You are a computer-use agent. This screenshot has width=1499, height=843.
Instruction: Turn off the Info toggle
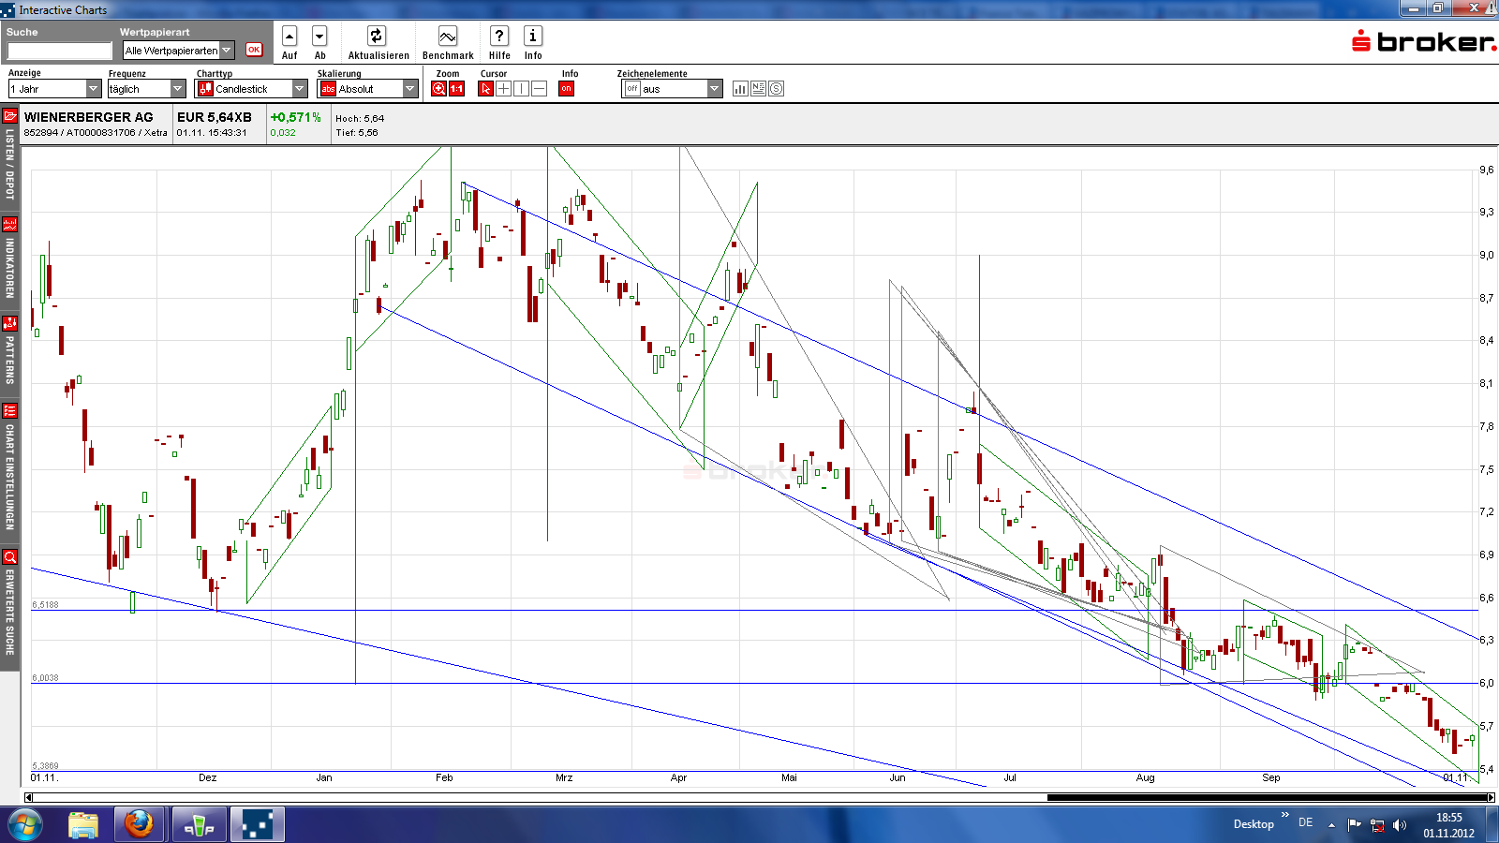tap(566, 88)
